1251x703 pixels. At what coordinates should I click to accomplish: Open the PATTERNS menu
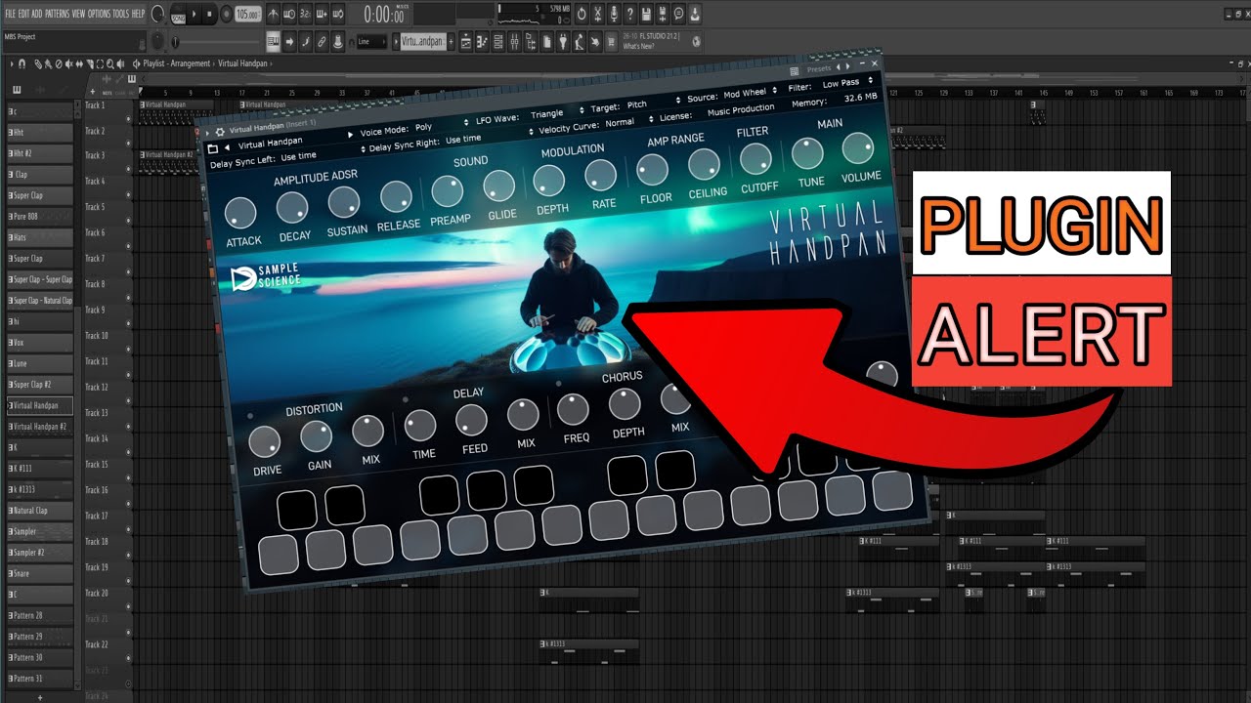coord(58,14)
